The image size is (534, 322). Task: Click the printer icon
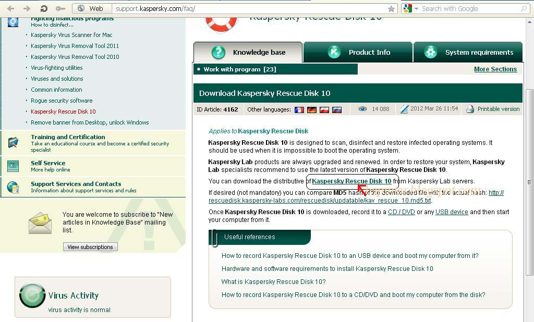470,109
